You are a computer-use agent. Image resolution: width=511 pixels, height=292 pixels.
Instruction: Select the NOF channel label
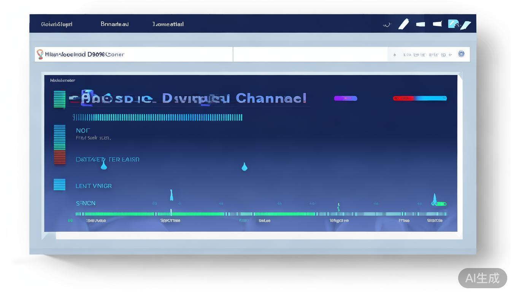[x=83, y=130]
